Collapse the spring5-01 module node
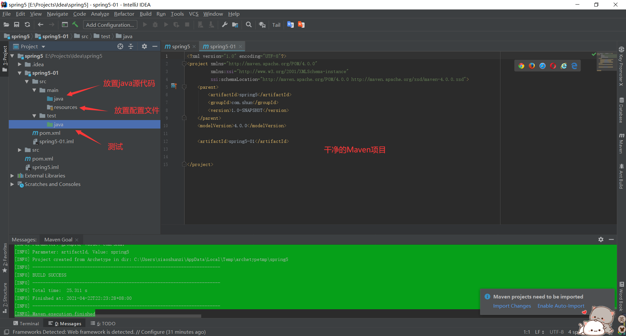This screenshot has height=336, width=626. tap(20, 73)
